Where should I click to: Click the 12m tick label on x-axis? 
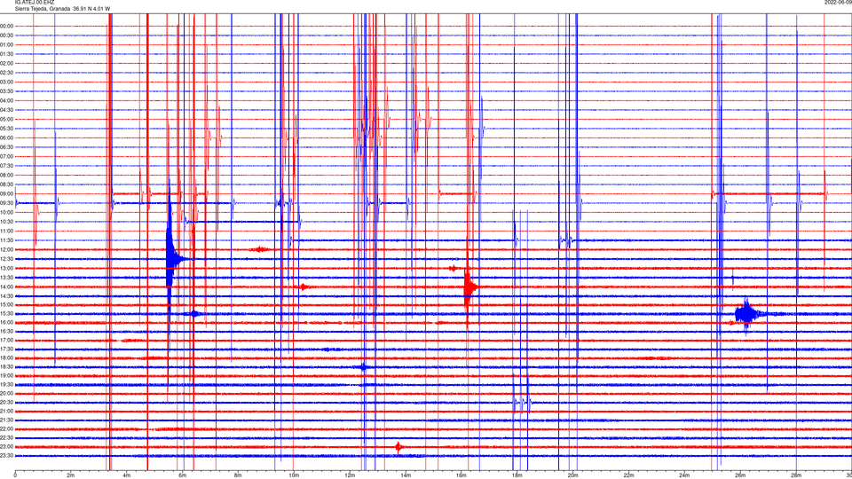[x=350, y=475]
